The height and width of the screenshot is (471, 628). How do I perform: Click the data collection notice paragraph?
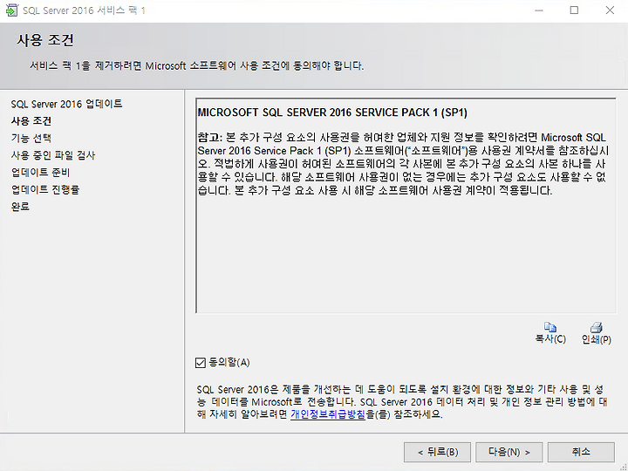click(x=402, y=402)
